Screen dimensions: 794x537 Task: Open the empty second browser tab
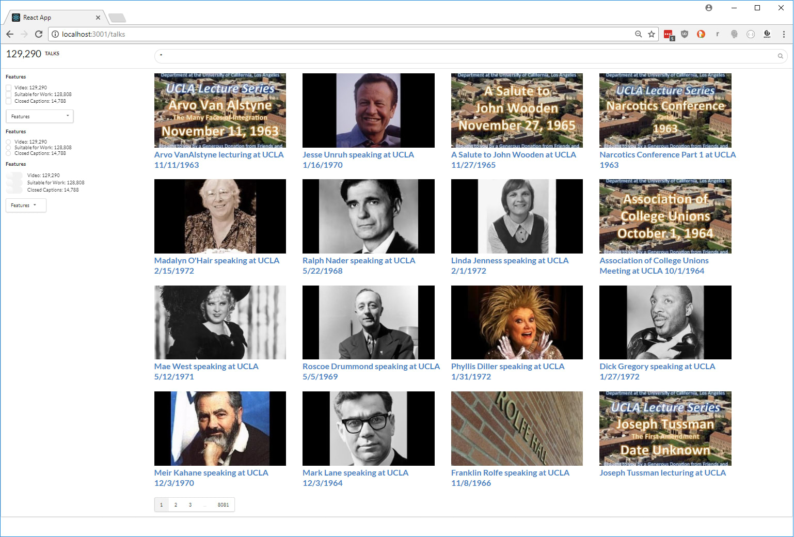pyautogui.click(x=117, y=17)
